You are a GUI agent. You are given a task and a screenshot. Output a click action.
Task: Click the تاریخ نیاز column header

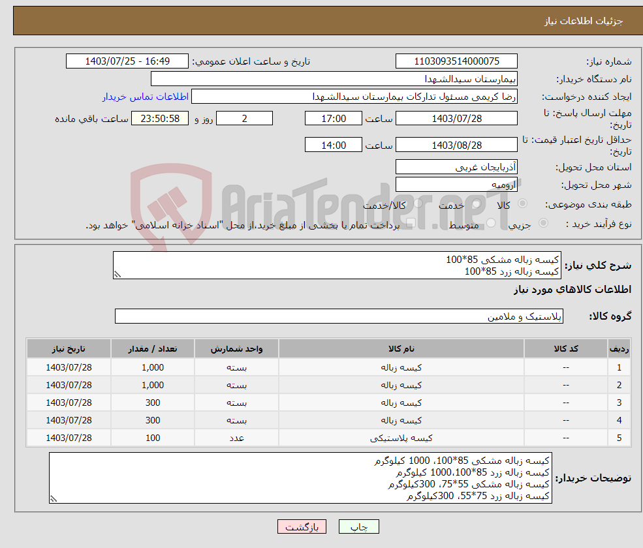pos(69,348)
